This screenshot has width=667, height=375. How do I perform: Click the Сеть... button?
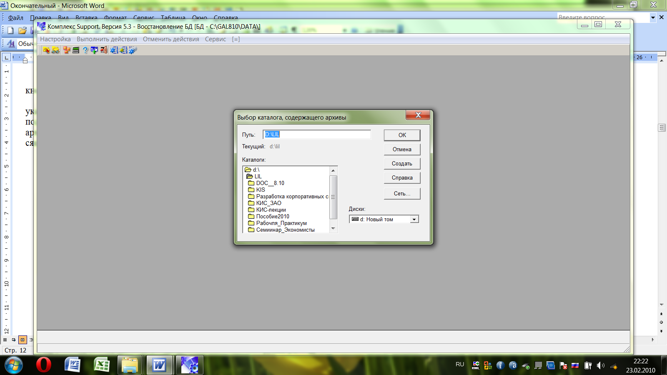click(x=402, y=193)
